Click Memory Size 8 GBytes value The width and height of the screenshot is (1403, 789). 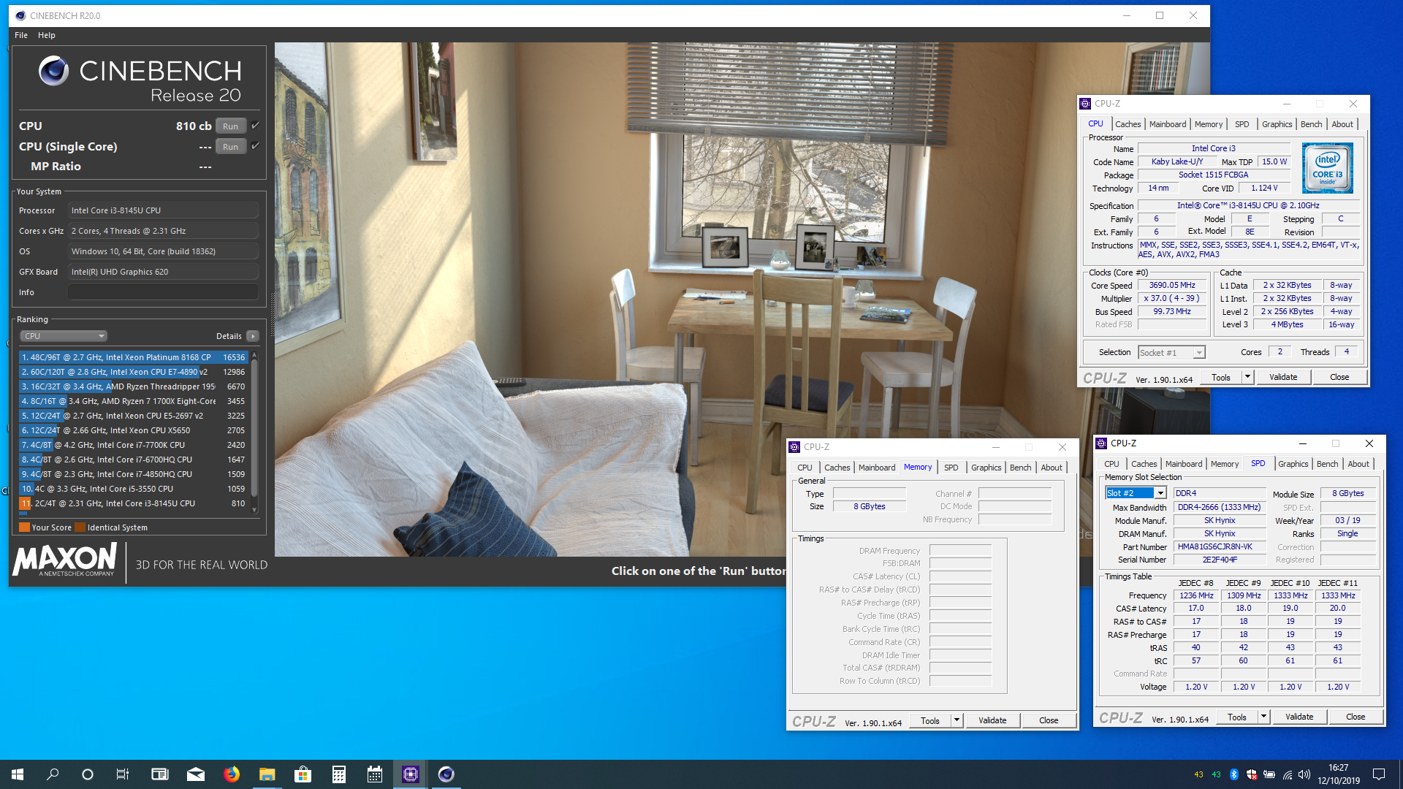pyautogui.click(x=869, y=506)
